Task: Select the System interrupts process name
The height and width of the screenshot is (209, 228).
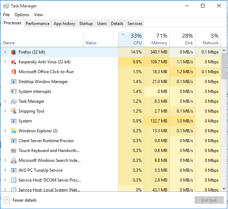Action: pos(35,91)
